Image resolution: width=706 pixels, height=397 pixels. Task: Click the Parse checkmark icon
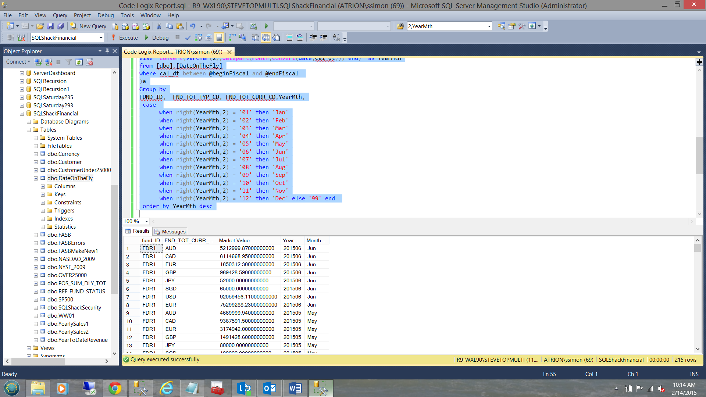tap(188, 37)
